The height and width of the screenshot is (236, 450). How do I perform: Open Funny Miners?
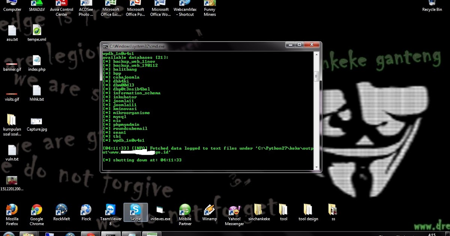(210, 4)
